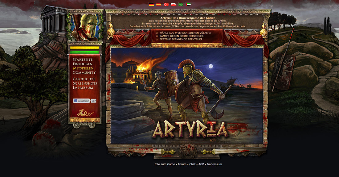
Task: Visit the Forum footer link
Action: (x=182, y=164)
